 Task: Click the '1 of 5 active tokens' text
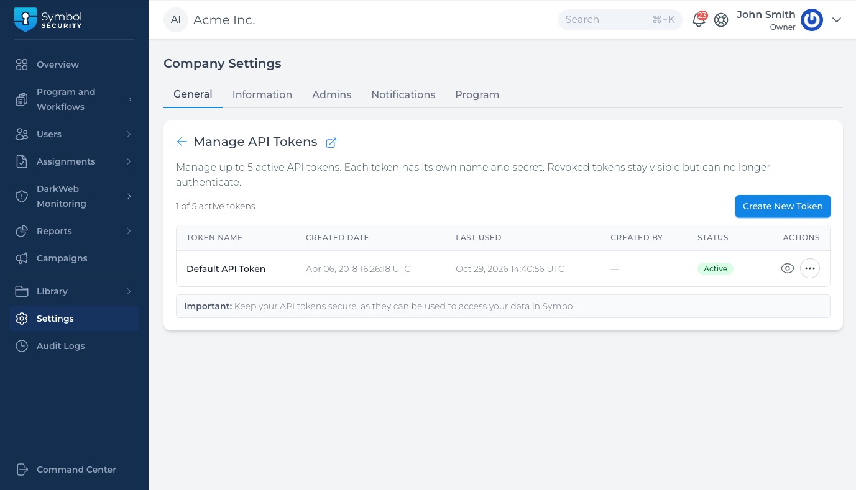pos(216,206)
